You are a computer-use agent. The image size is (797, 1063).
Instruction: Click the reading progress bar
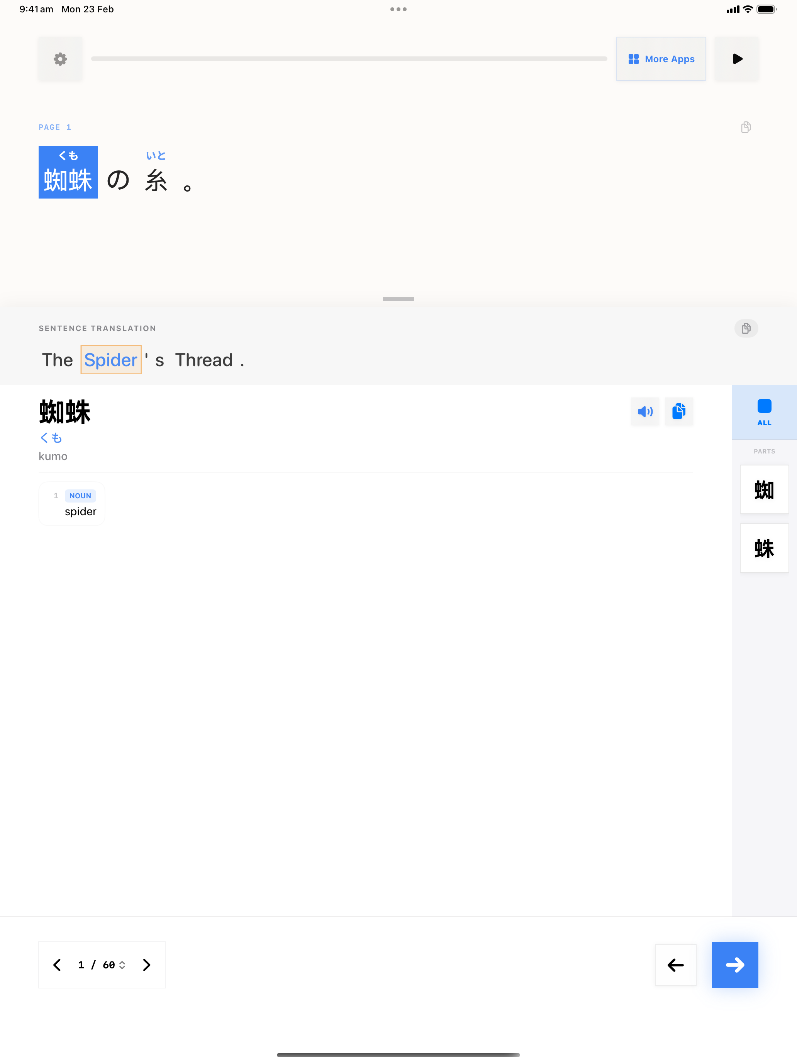[x=349, y=59]
